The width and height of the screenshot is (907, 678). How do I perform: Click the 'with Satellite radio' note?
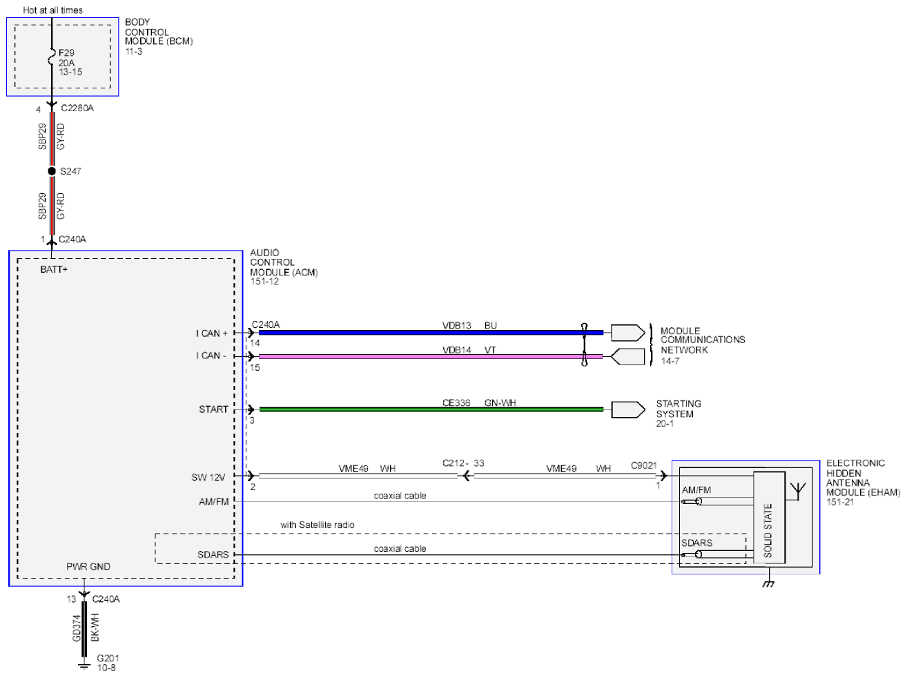tap(318, 525)
